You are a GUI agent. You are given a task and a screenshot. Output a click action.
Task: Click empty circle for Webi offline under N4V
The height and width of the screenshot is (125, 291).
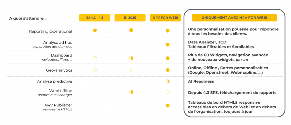click(x=168, y=92)
